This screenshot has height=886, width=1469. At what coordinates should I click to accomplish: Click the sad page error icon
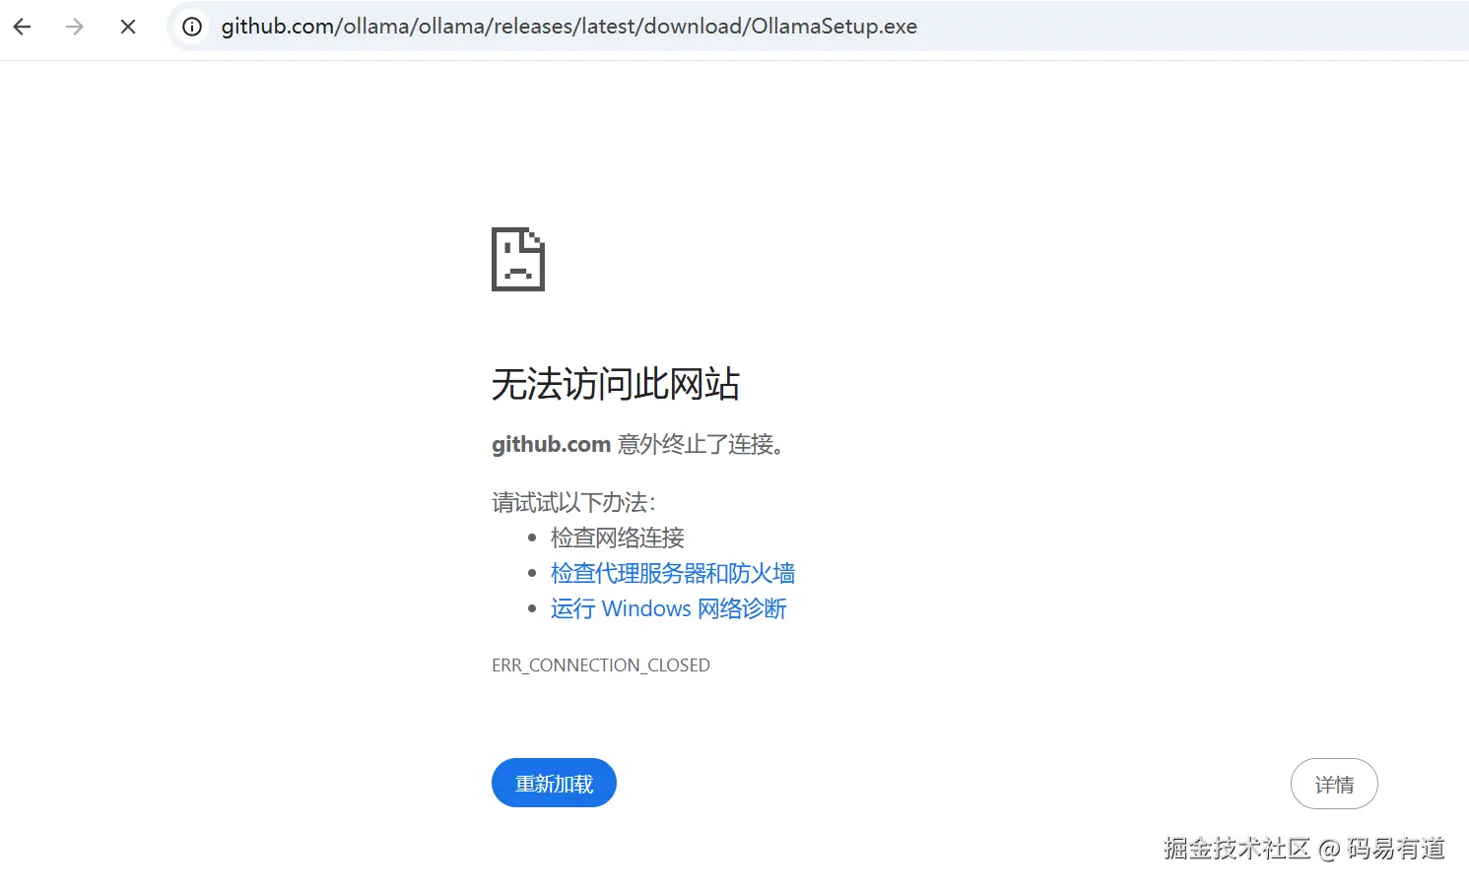point(518,259)
